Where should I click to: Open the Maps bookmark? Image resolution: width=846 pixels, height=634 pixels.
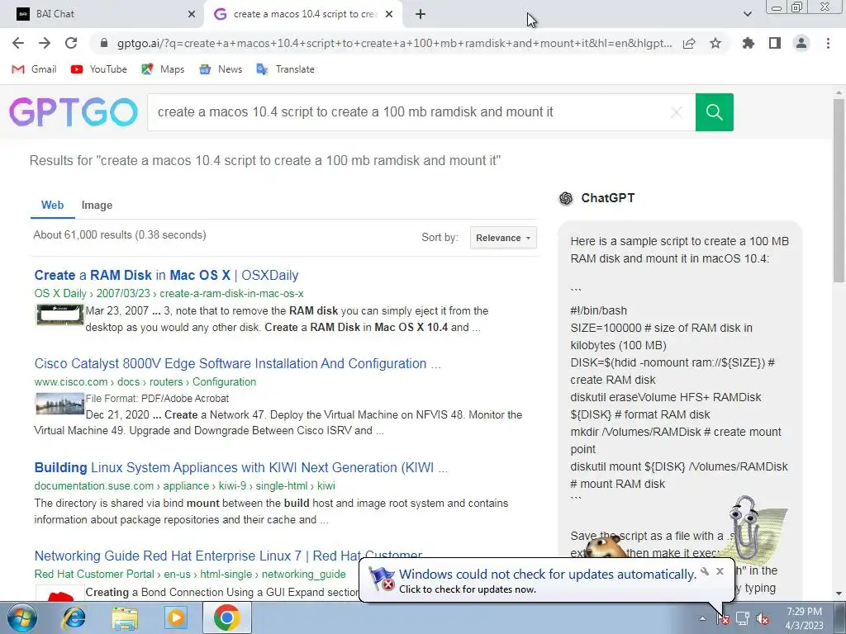(163, 69)
